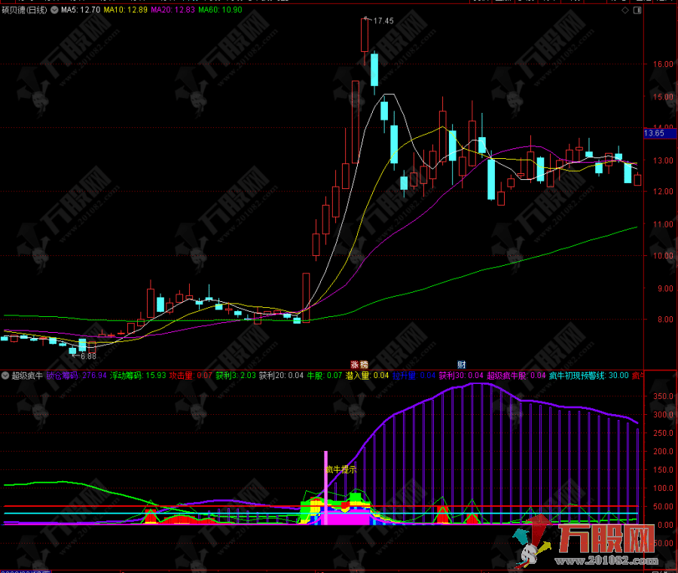Click the 获利30: 0.04 value
Screen dimensions: 678x573
pos(461,376)
